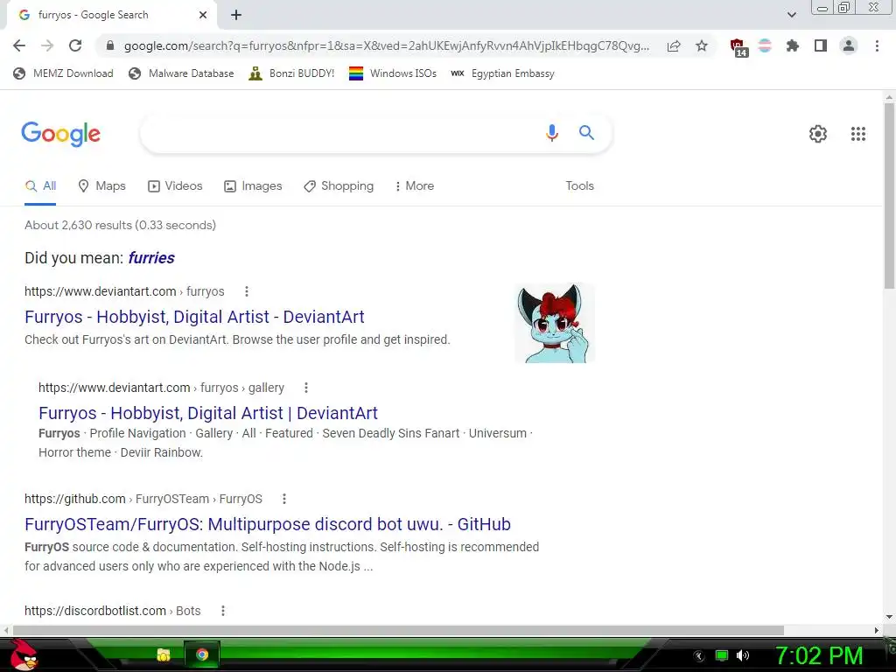
Task: Click the scroll right arrow
Action: point(877,630)
